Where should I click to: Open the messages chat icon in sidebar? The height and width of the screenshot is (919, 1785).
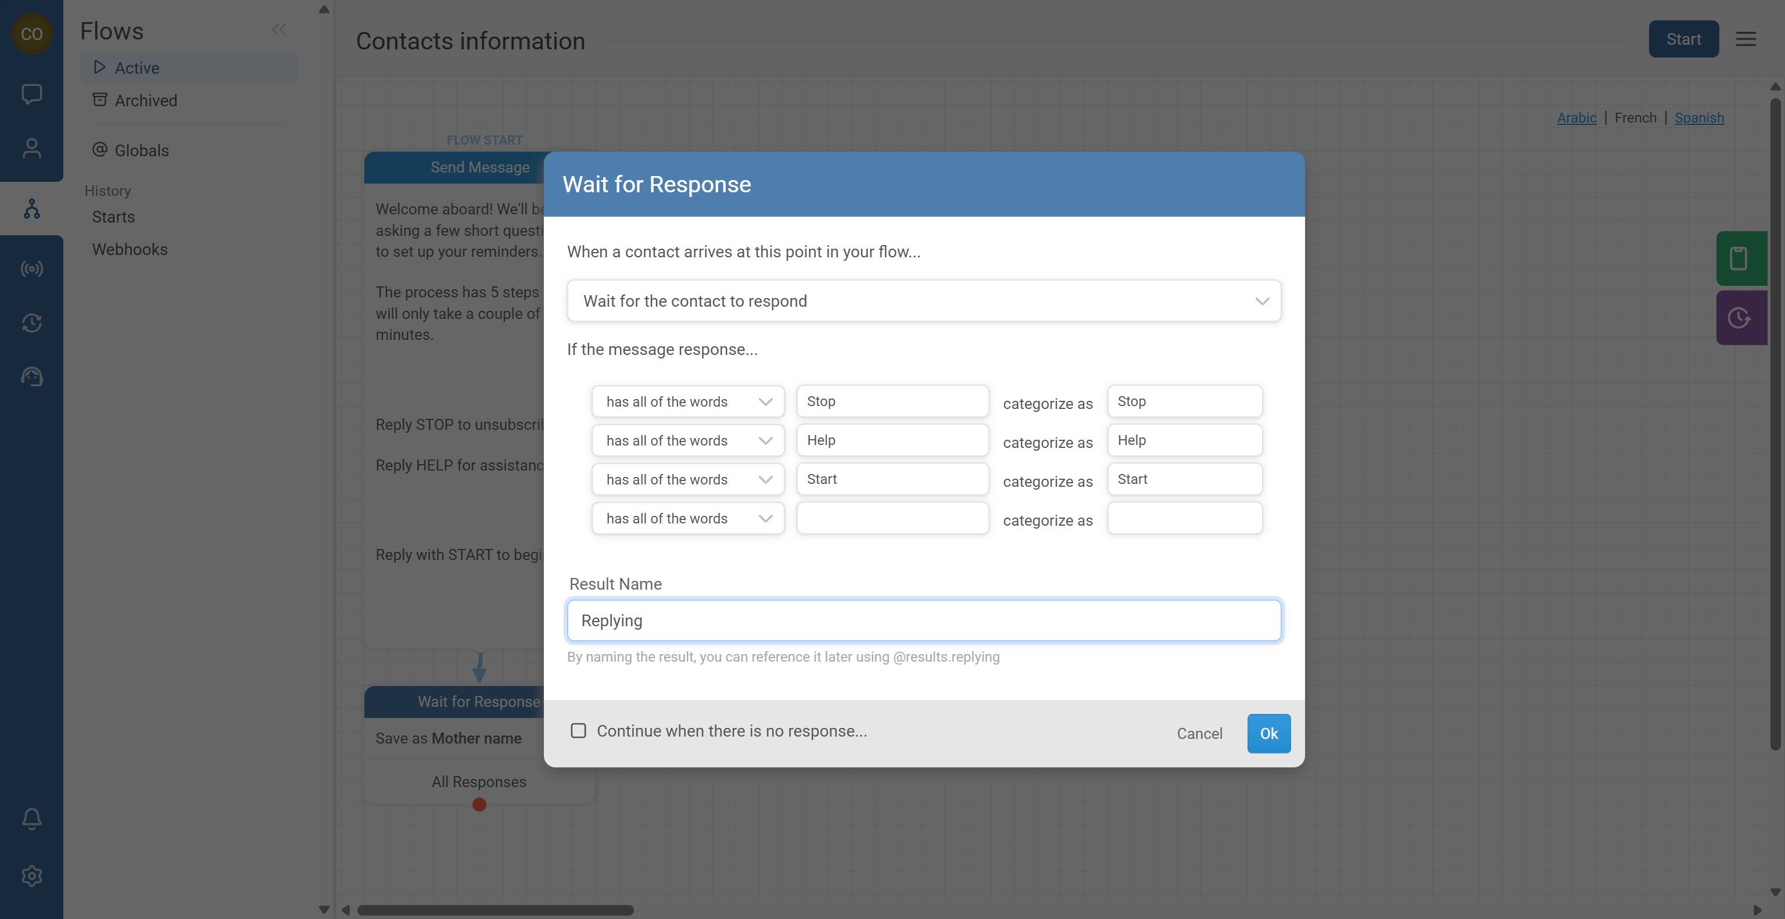(x=31, y=94)
